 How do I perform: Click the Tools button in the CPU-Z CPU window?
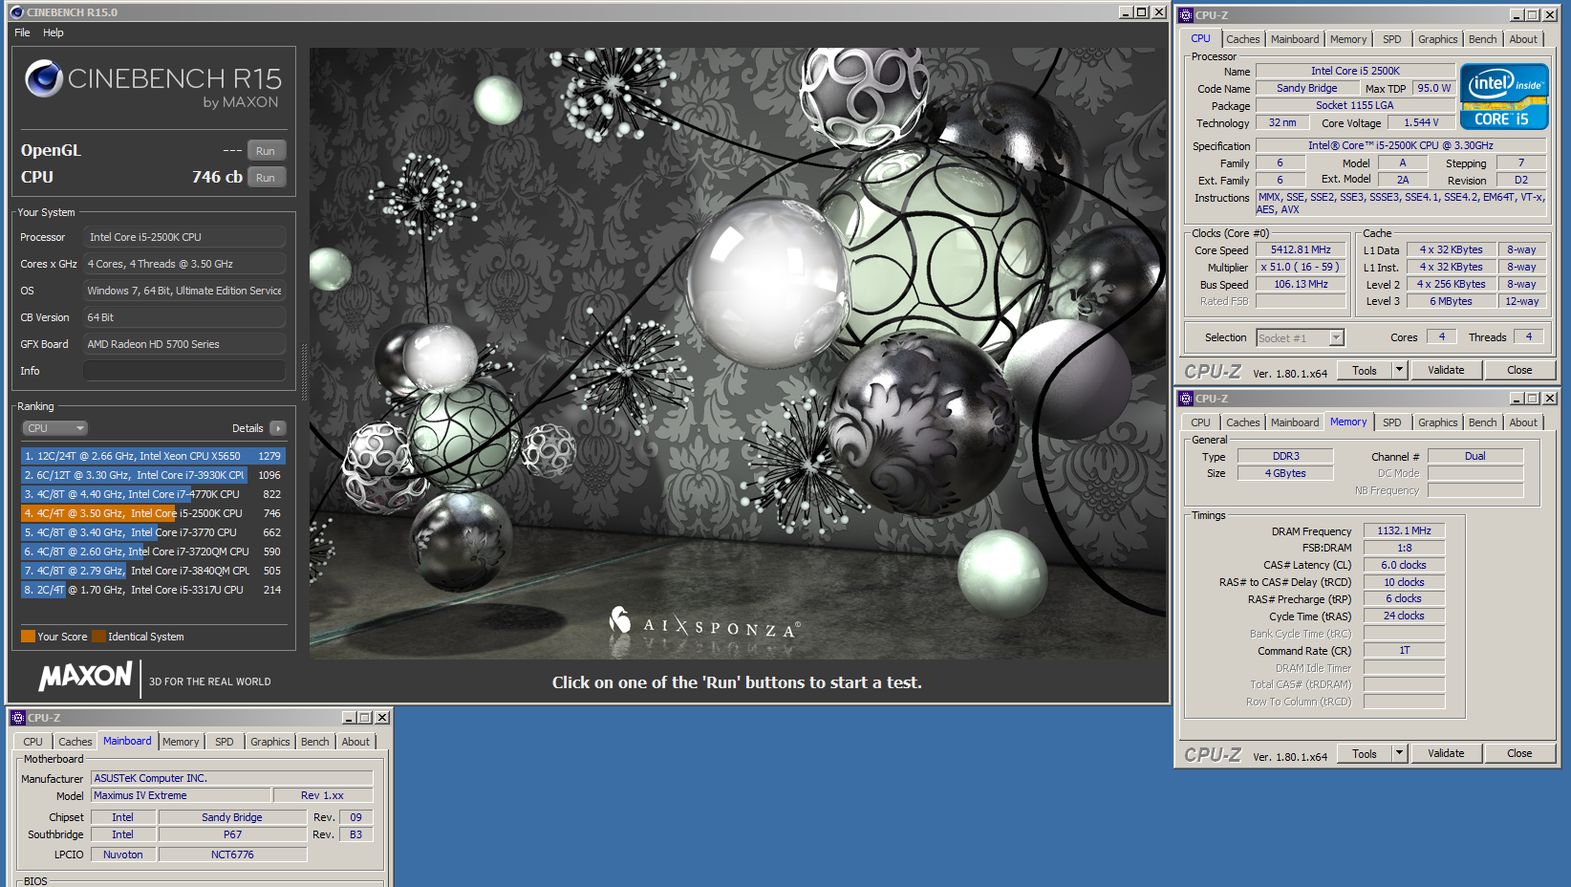click(x=1365, y=370)
